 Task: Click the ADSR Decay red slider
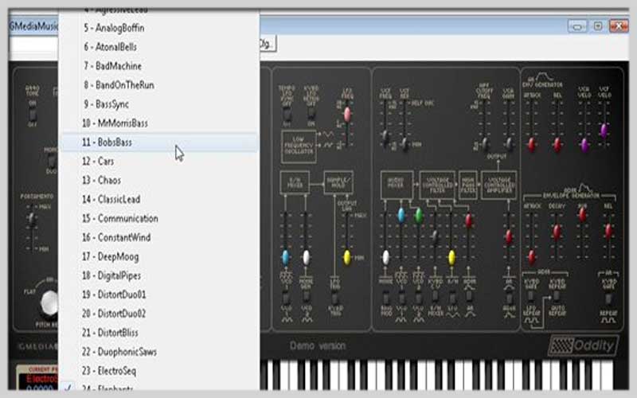(557, 232)
